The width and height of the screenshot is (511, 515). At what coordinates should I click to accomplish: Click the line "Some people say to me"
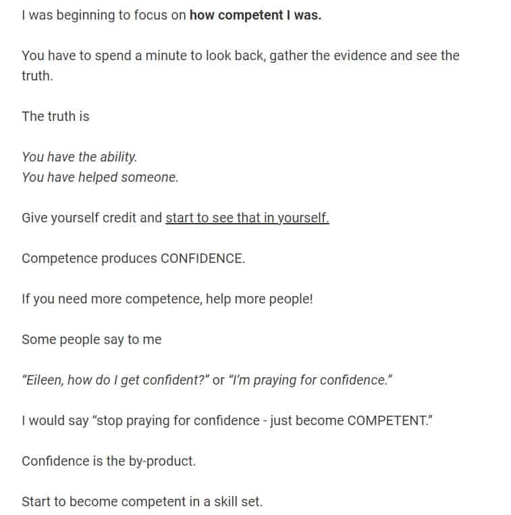tap(92, 339)
